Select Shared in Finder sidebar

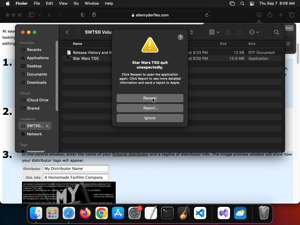point(33,108)
